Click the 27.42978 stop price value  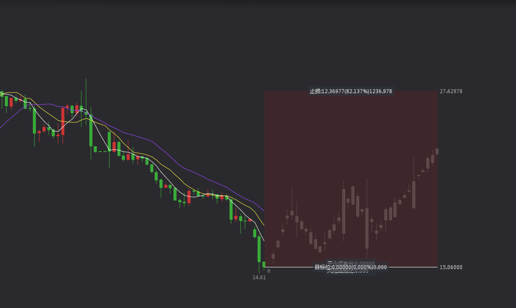(x=451, y=91)
